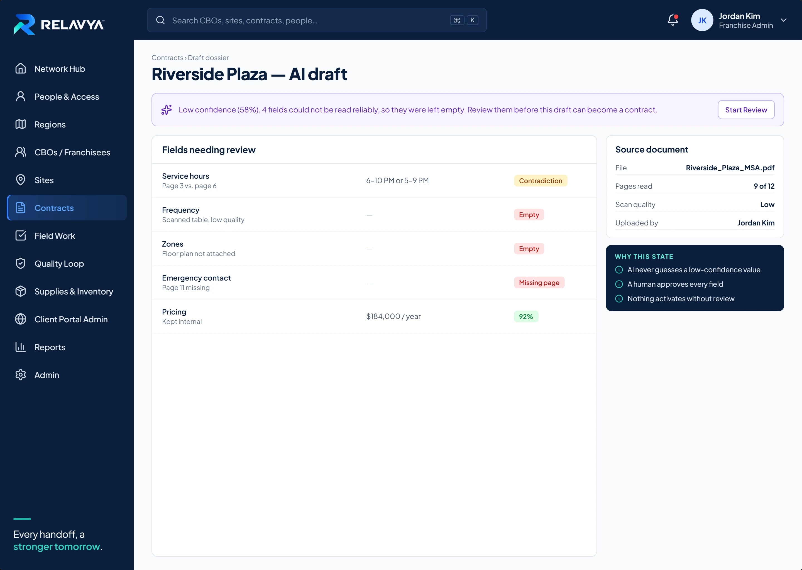The image size is (802, 570).
Task: Click the Start Review button
Action: [746, 110]
